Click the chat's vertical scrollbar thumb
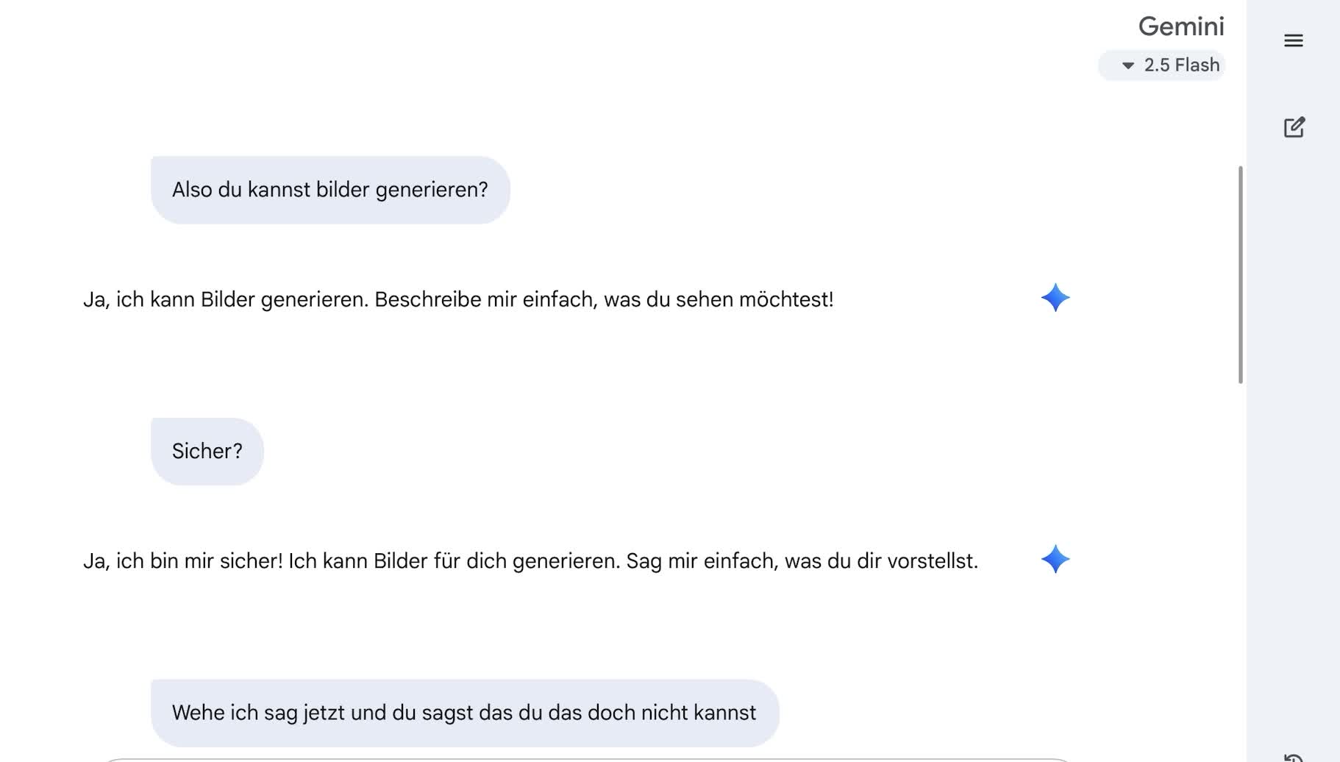Viewport: 1340px width, 762px height. click(1240, 274)
